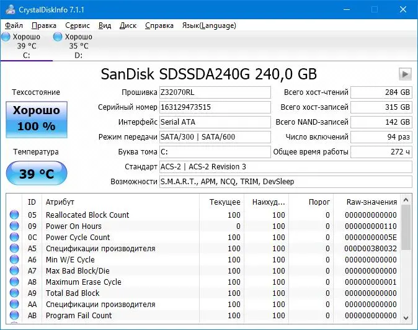Viewport: 418px width, 330px height.
Task: Click the S.M.A.R.T. list scroll down arrow
Action: point(406,318)
